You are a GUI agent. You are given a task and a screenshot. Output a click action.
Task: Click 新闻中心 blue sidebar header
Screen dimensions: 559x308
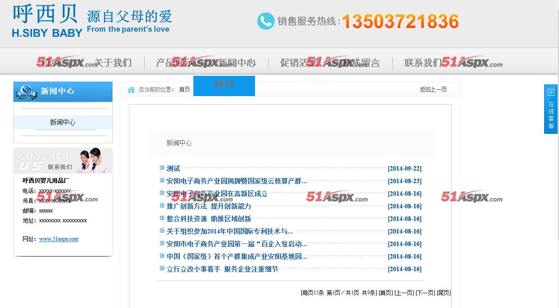(63, 92)
